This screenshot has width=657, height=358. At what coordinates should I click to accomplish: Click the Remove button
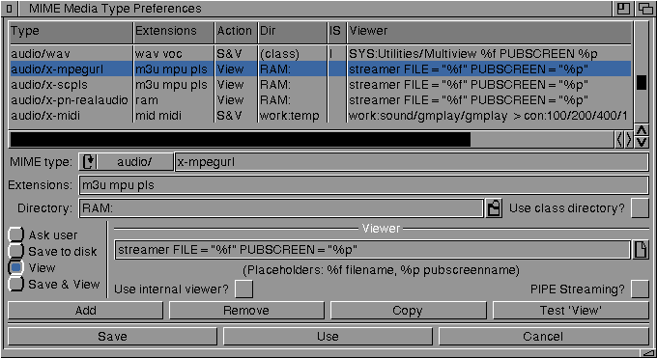coord(246,311)
